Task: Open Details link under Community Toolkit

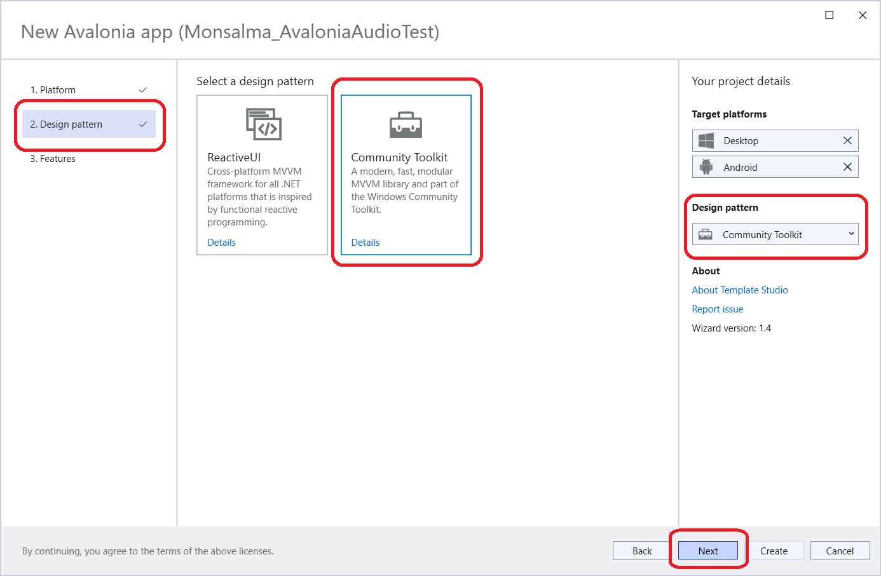Action: pos(365,243)
